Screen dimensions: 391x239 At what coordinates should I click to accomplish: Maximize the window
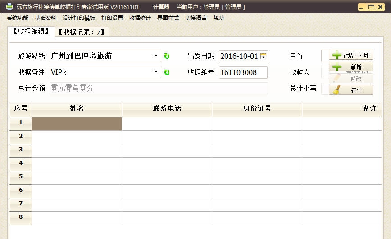pos(371,7)
